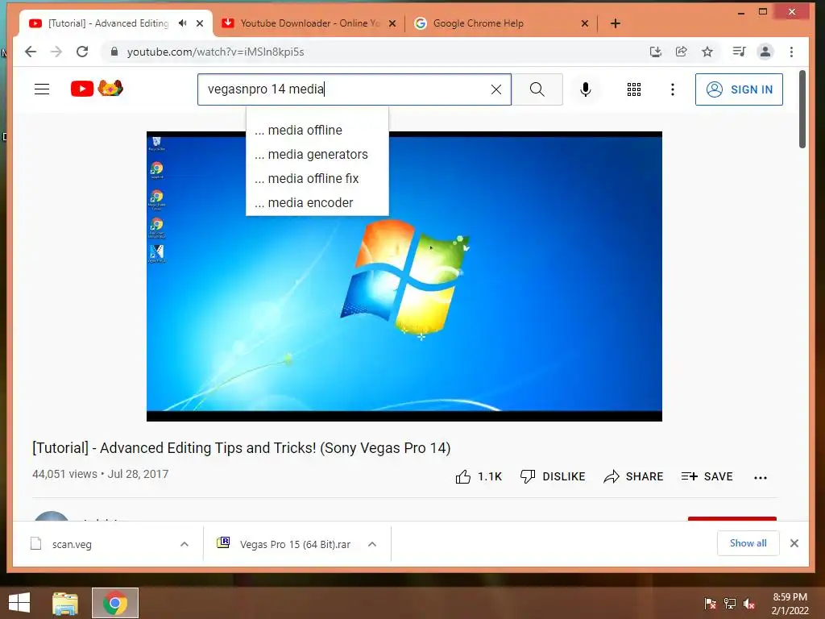Go to YouTube home via logo
Image resolution: width=825 pixels, height=619 pixels.
tap(97, 89)
